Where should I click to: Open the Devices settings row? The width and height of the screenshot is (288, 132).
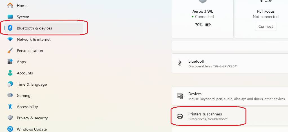tap(230, 96)
